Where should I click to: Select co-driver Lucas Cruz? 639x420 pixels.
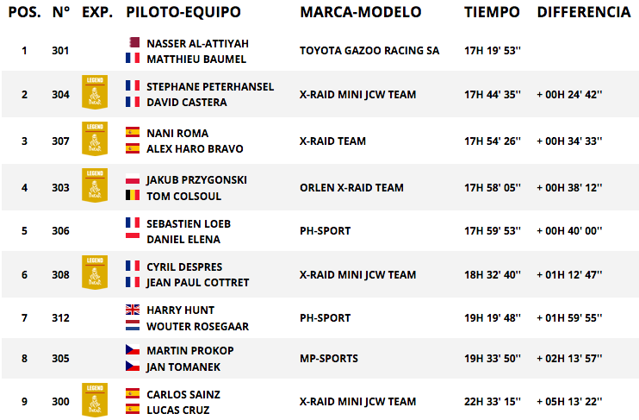[178, 411]
